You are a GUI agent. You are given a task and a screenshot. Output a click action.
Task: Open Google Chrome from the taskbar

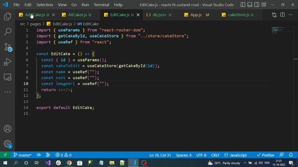(69, 163)
